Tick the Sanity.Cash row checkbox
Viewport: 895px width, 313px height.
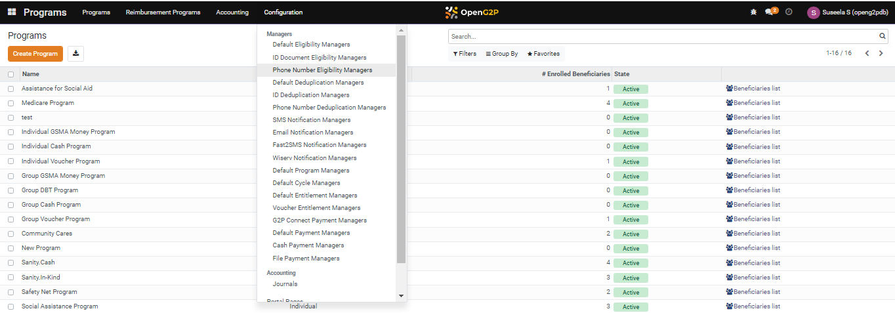10,262
